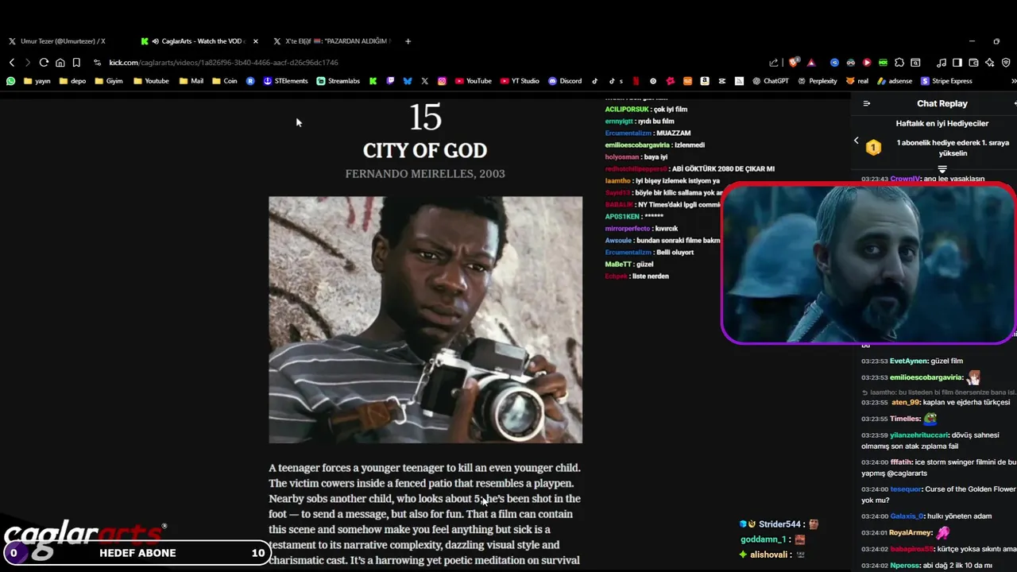
Task: Open the adsense bookmark
Action: pos(895,81)
